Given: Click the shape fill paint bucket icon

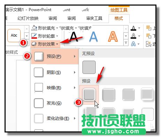Looking at the screenshot, I should (x=34, y=28).
